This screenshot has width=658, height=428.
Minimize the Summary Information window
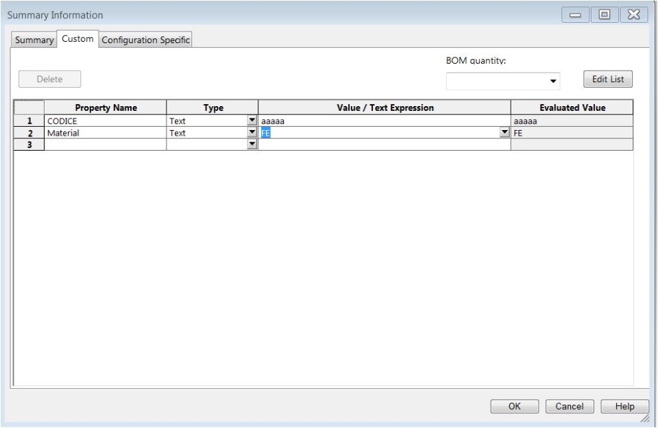(575, 14)
